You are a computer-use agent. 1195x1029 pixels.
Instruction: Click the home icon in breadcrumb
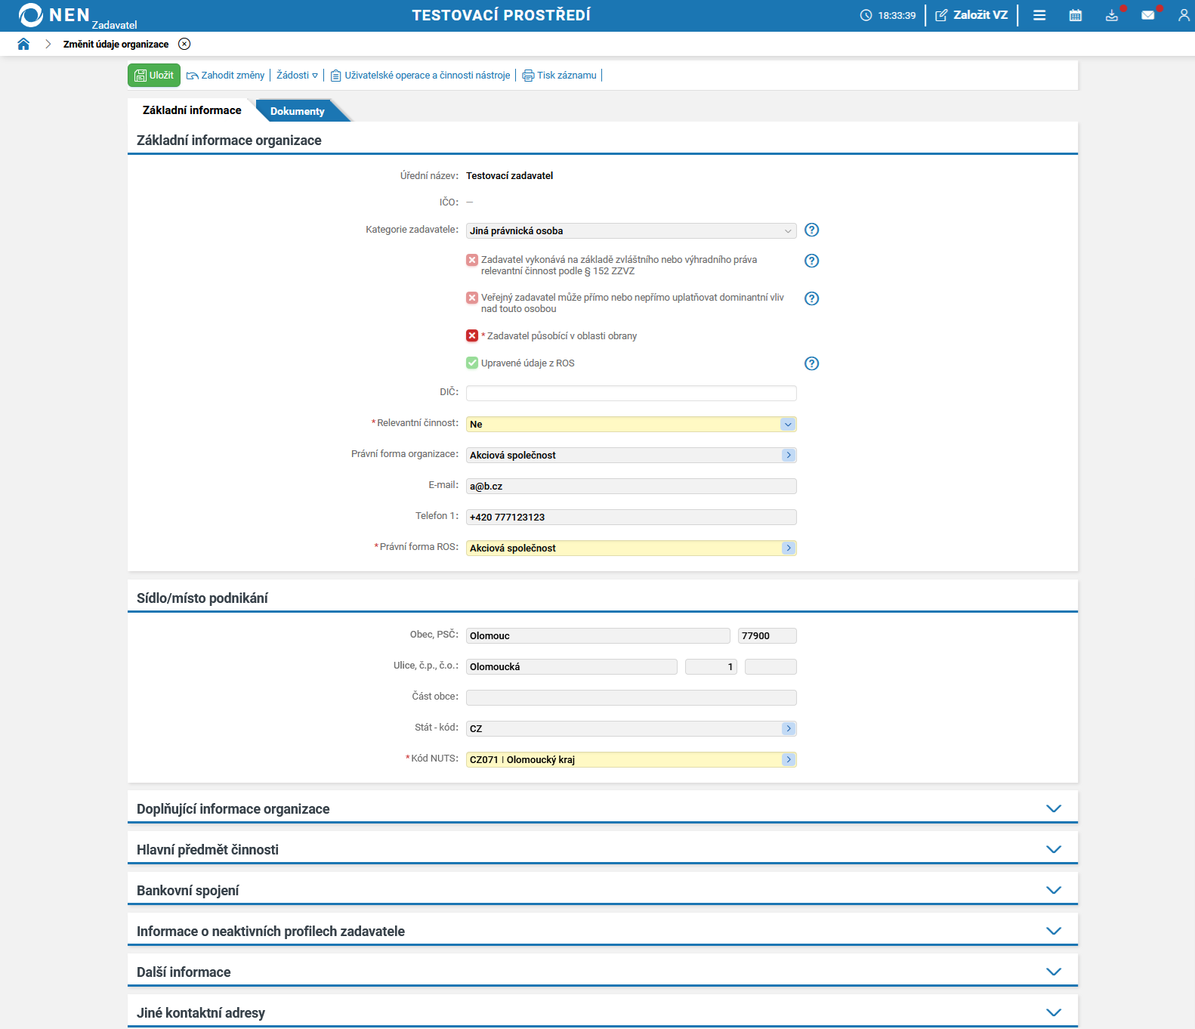(x=23, y=44)
